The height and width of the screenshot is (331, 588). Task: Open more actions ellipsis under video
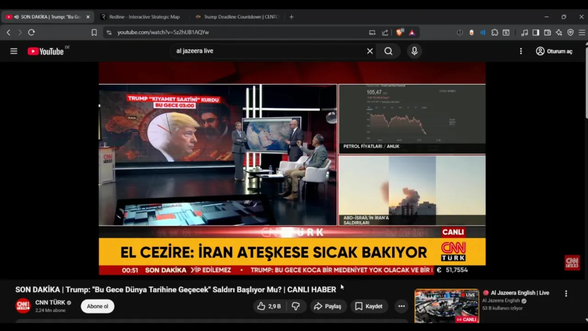401,306
